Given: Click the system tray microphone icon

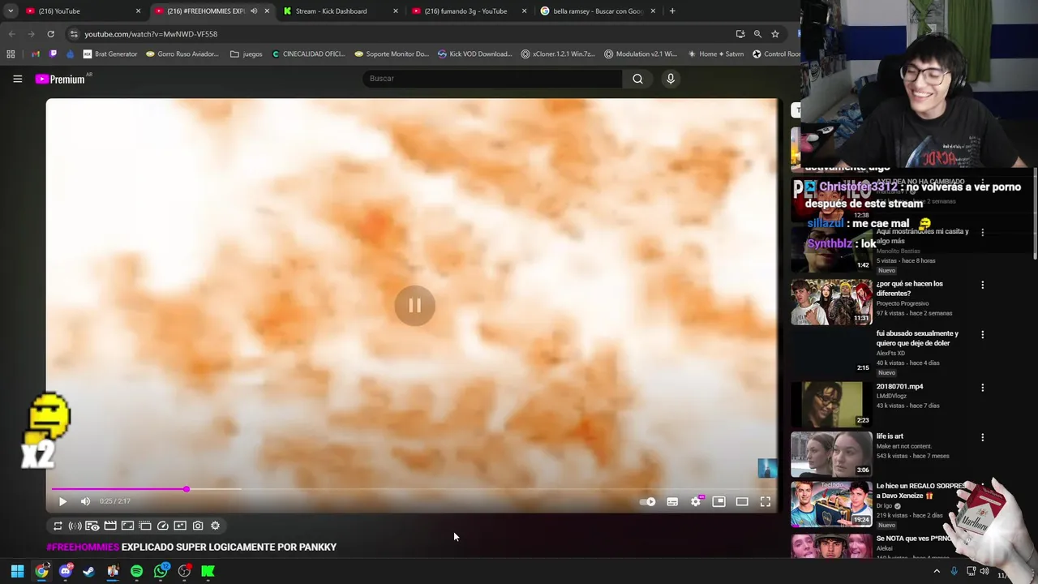Looking at the screenshot, I should (x=954, y=571).
